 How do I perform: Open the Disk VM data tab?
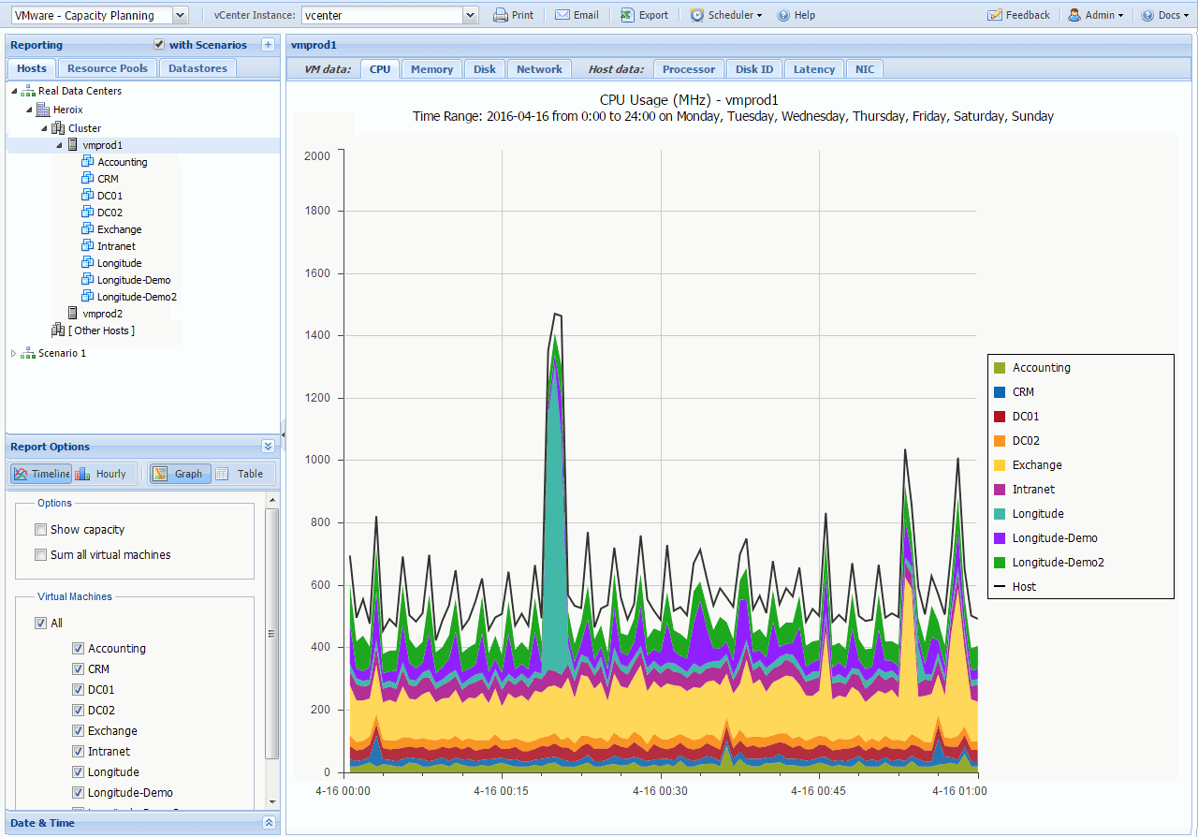click(x=485, y=69)
